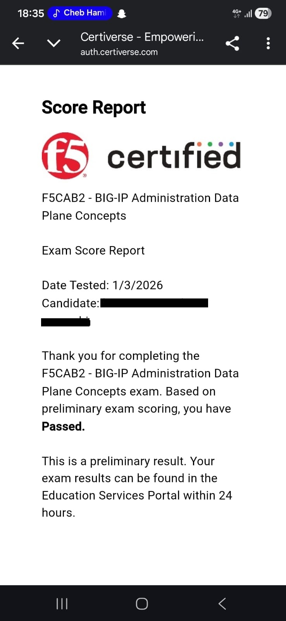Open the three-dot overflow menu
Screen dimensions: 286x621
(268, 43)
